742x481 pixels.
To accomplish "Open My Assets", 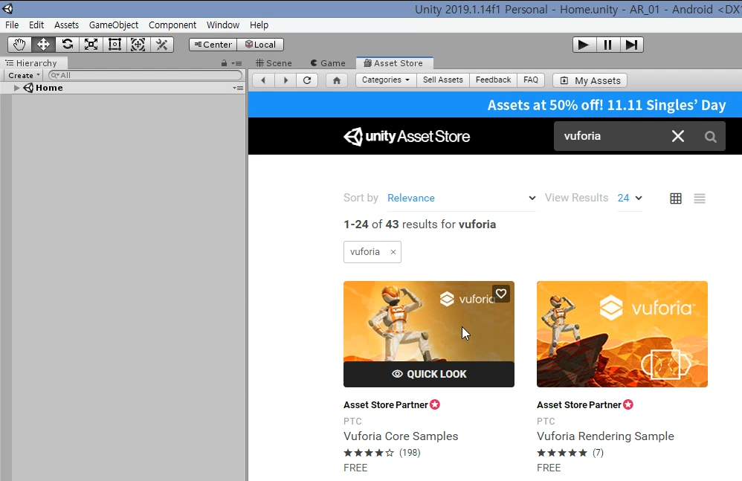I will [x=590, y=80].
